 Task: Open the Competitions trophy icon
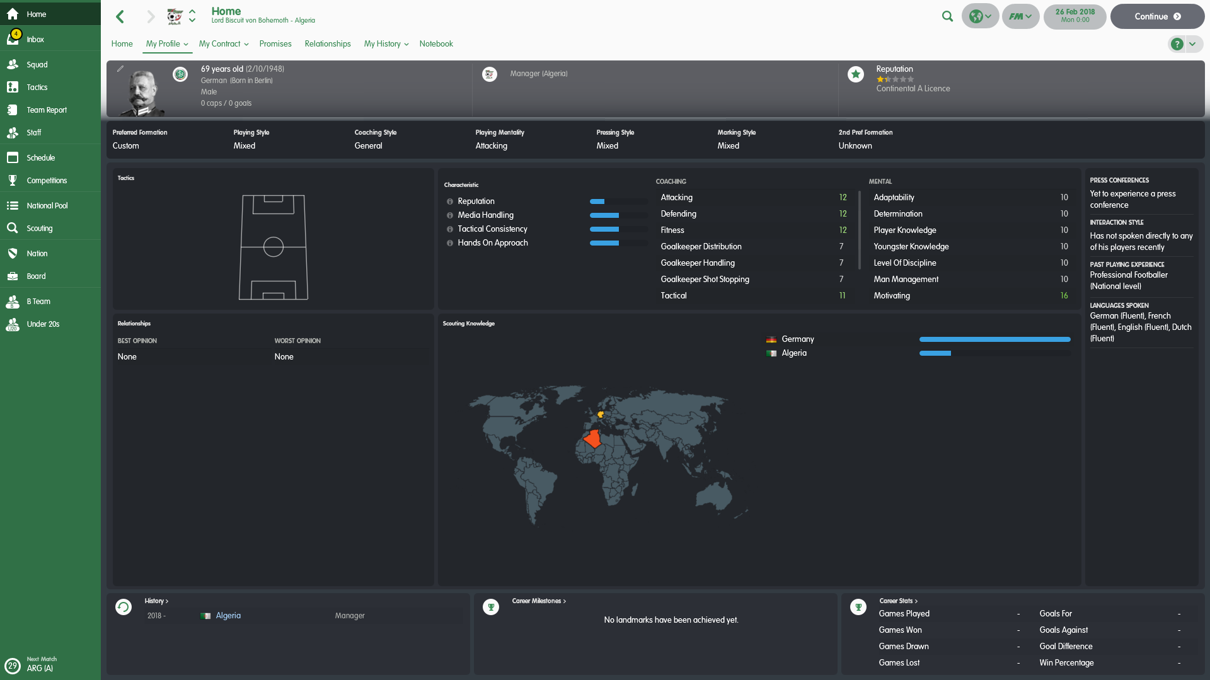[x=13, y=181]
